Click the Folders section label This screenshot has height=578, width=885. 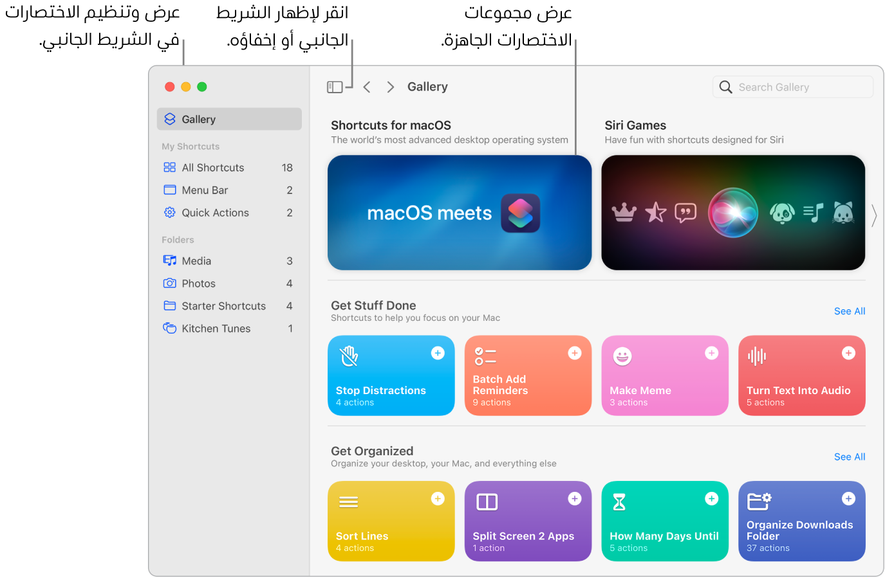point(178,240)
